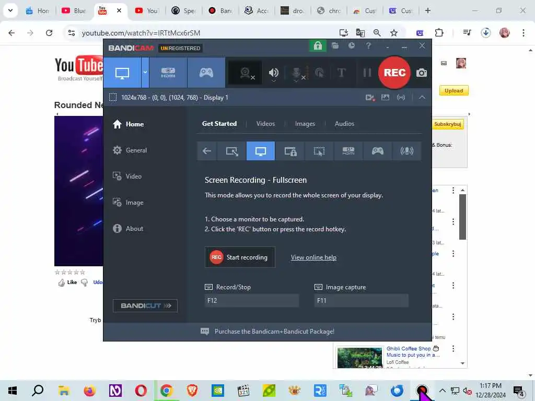Click the big red REC button
This screenshot has width=535, height=401.
394,73
